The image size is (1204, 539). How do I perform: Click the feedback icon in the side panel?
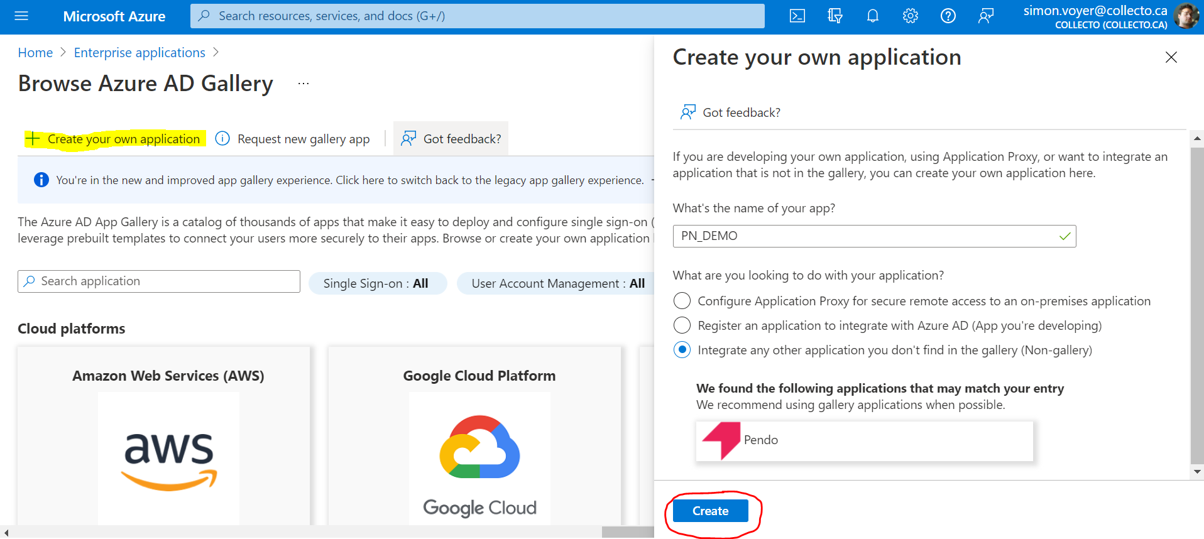[x=688, y=112]
